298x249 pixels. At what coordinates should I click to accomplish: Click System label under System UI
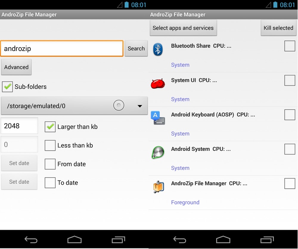pos(180,99)
